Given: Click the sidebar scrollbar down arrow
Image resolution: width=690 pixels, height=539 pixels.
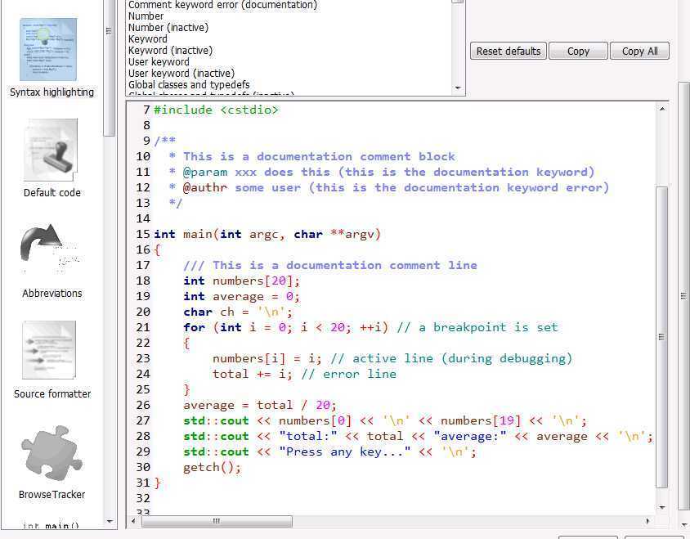Looking at the screenshot, I should click(x=110, y=522).
